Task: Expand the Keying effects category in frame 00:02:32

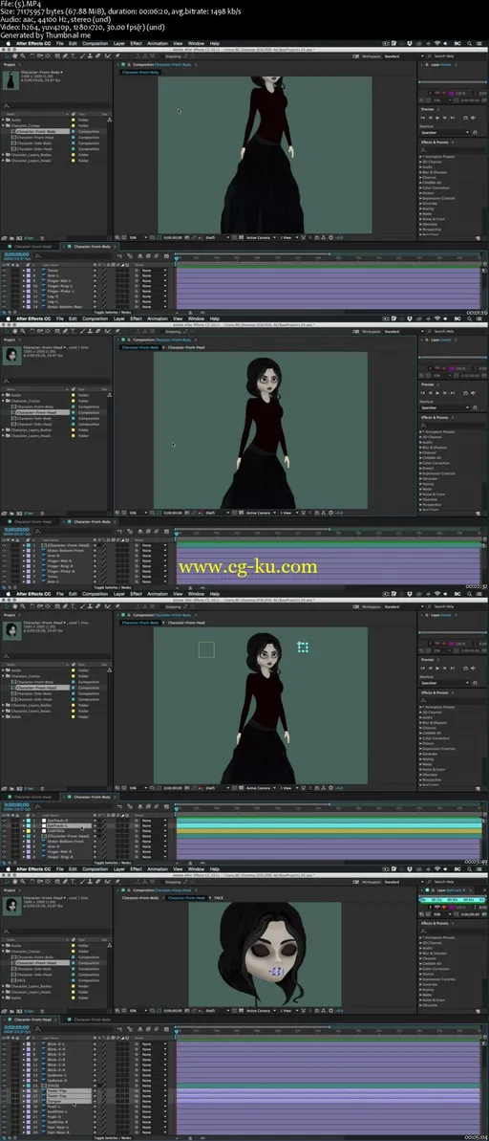Action: [x=420, y=483]
